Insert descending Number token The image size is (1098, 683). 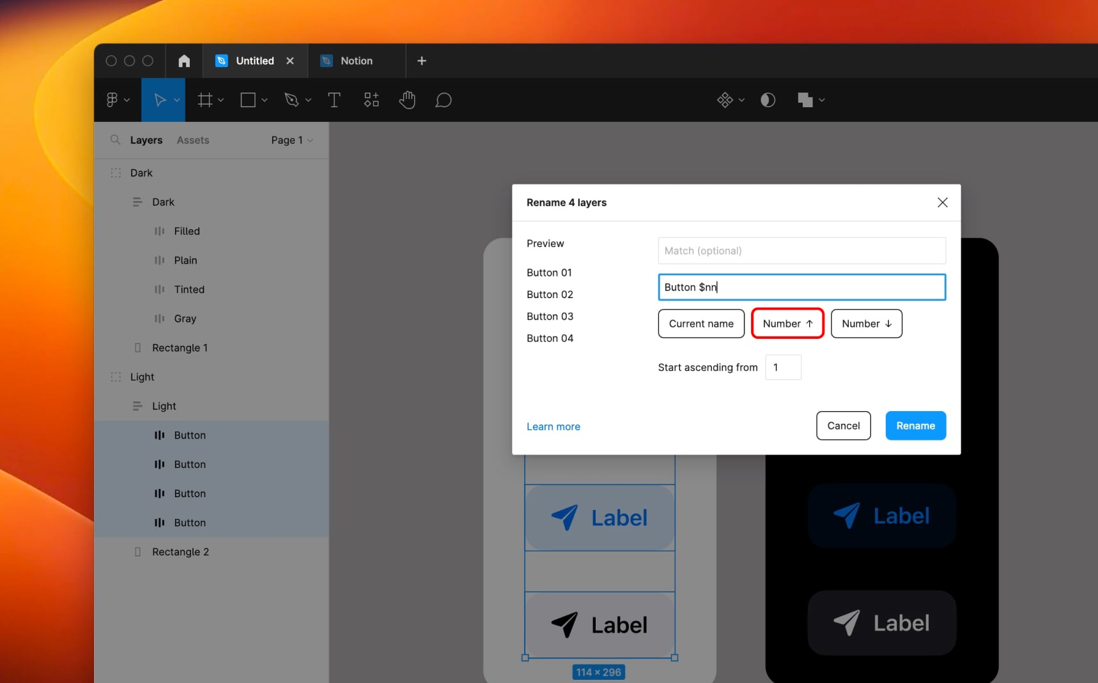coord(867,324)
